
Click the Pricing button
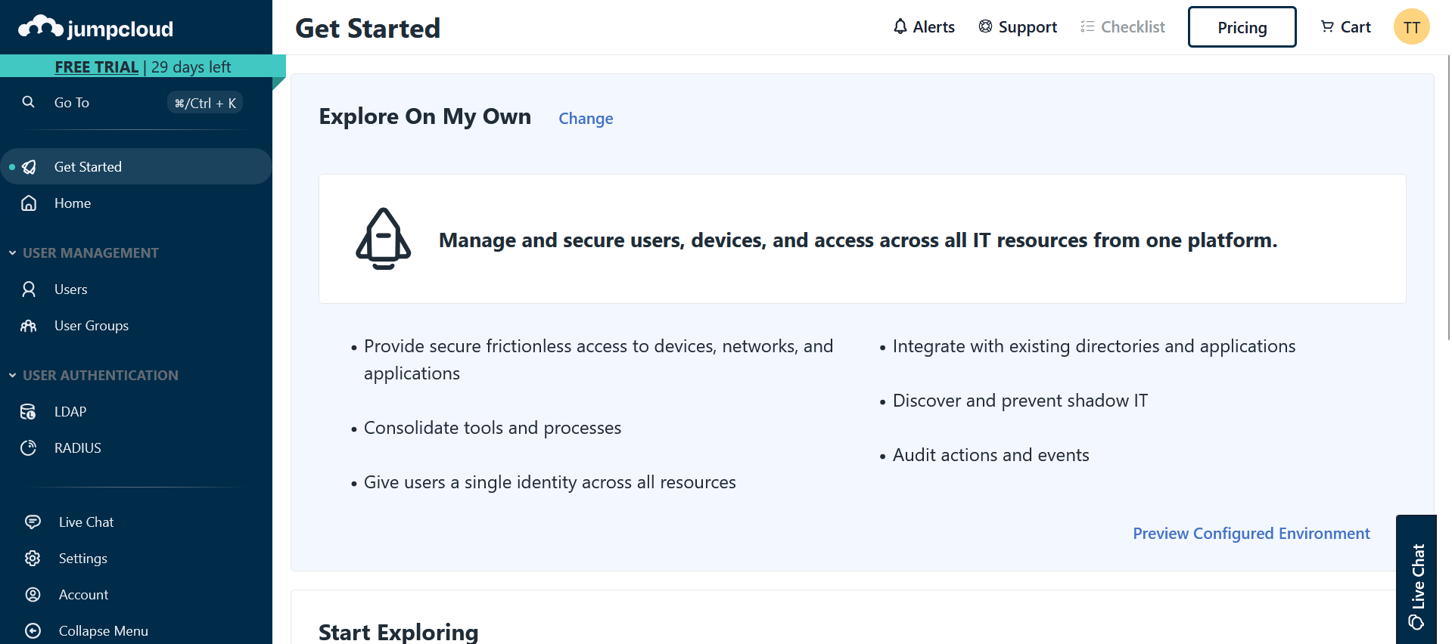pos(1242,27)
